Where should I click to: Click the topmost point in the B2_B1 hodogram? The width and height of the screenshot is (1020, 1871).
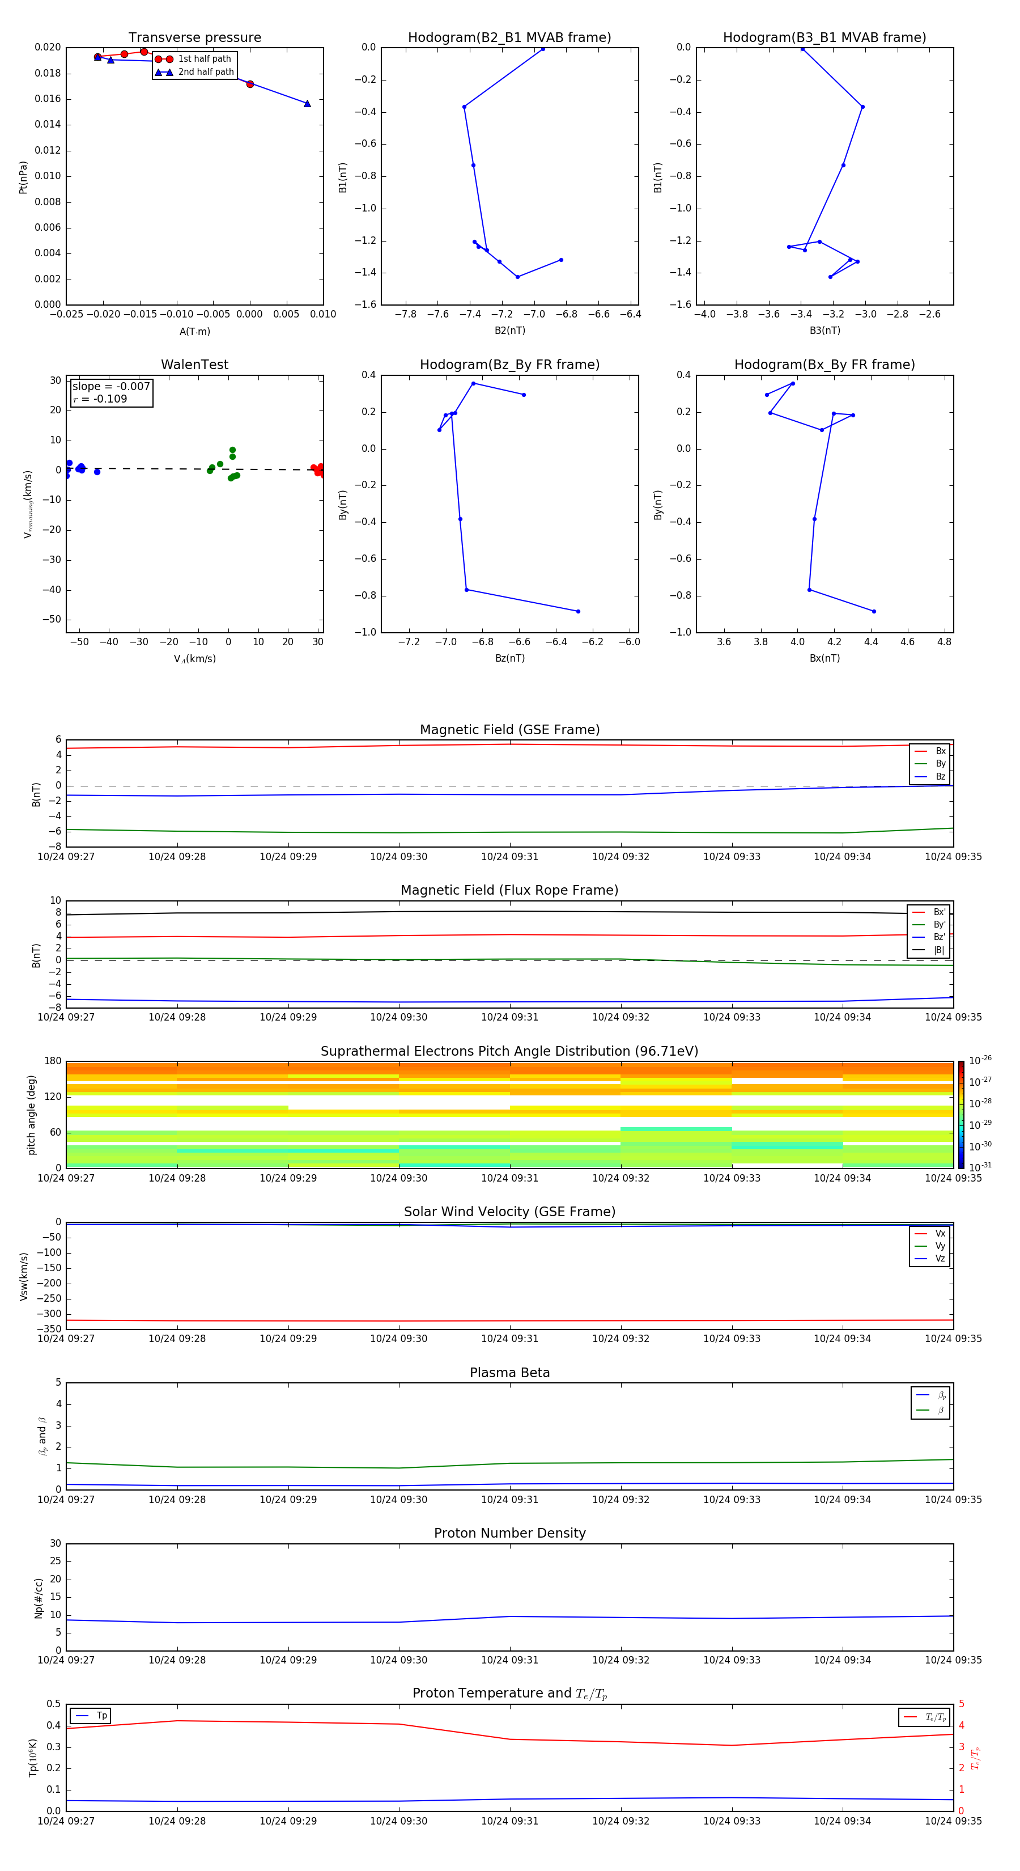click(543, 49)
